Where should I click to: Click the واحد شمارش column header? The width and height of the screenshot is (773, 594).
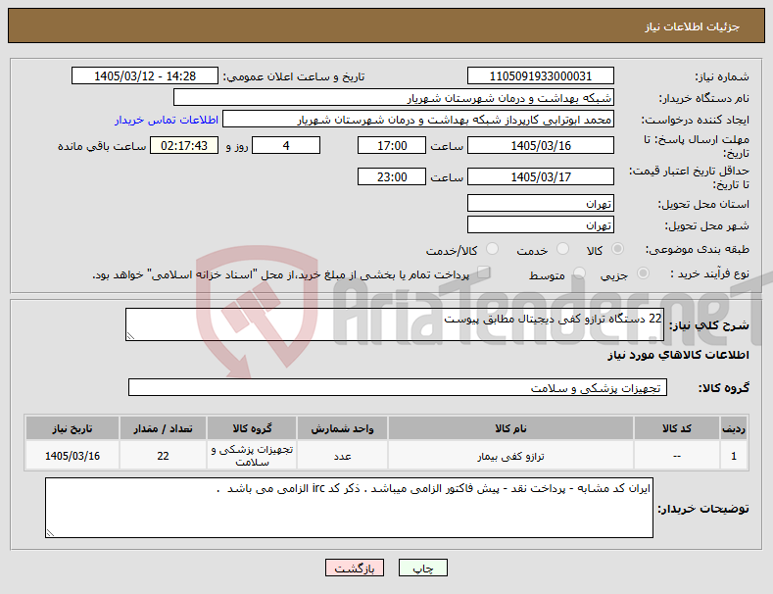pos(342,428)
